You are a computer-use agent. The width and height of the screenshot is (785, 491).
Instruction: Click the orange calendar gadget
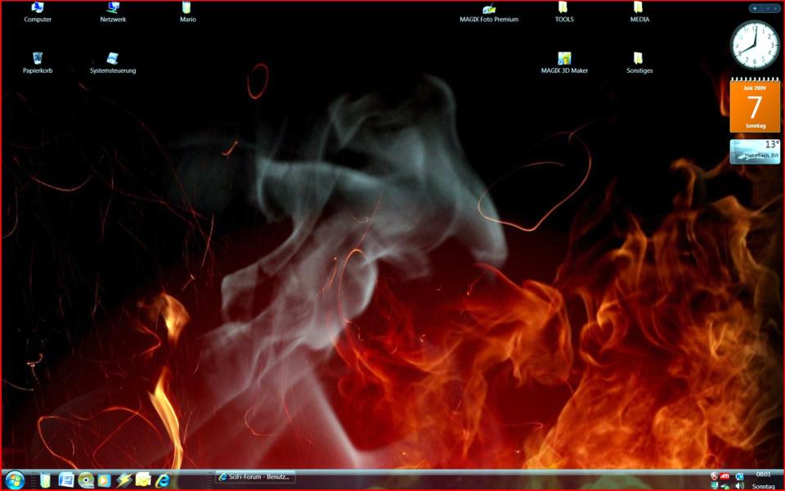754,106
